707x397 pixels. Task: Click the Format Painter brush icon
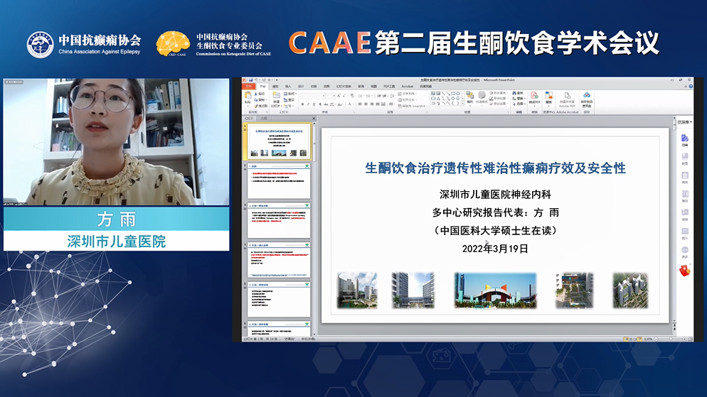(x=255, y=106)
